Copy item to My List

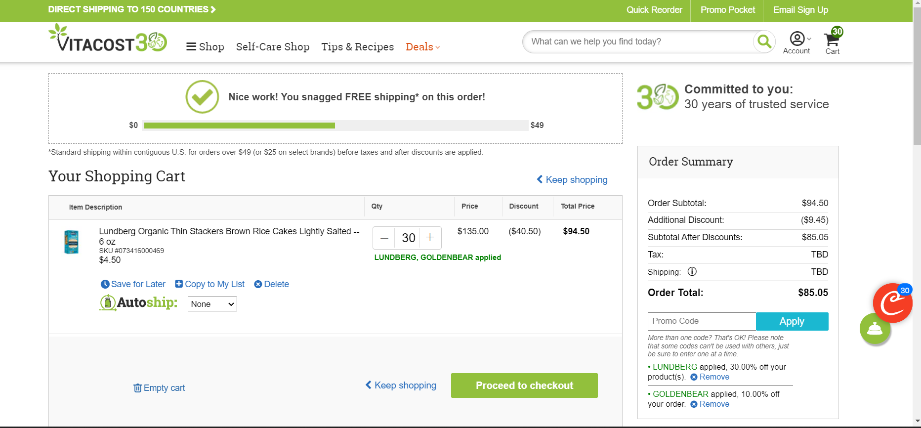click(x=210, y=284)
